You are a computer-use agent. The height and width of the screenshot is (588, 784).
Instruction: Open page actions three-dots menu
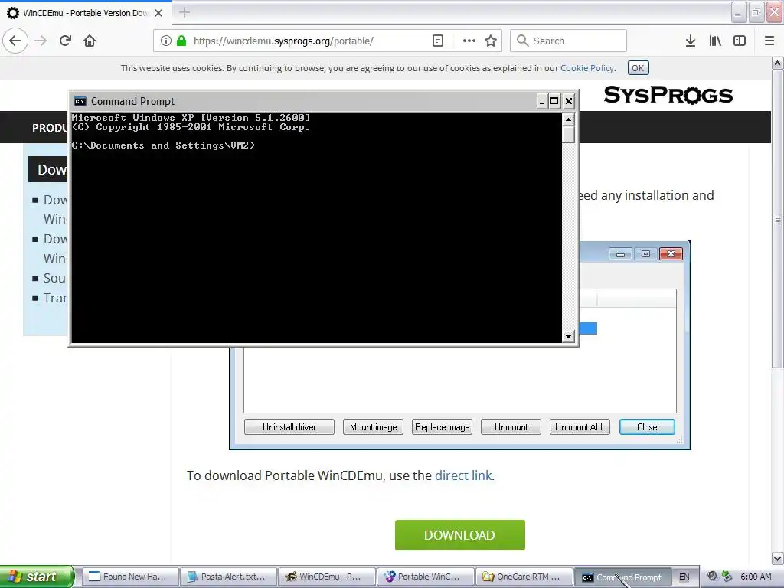click(469, 41)
